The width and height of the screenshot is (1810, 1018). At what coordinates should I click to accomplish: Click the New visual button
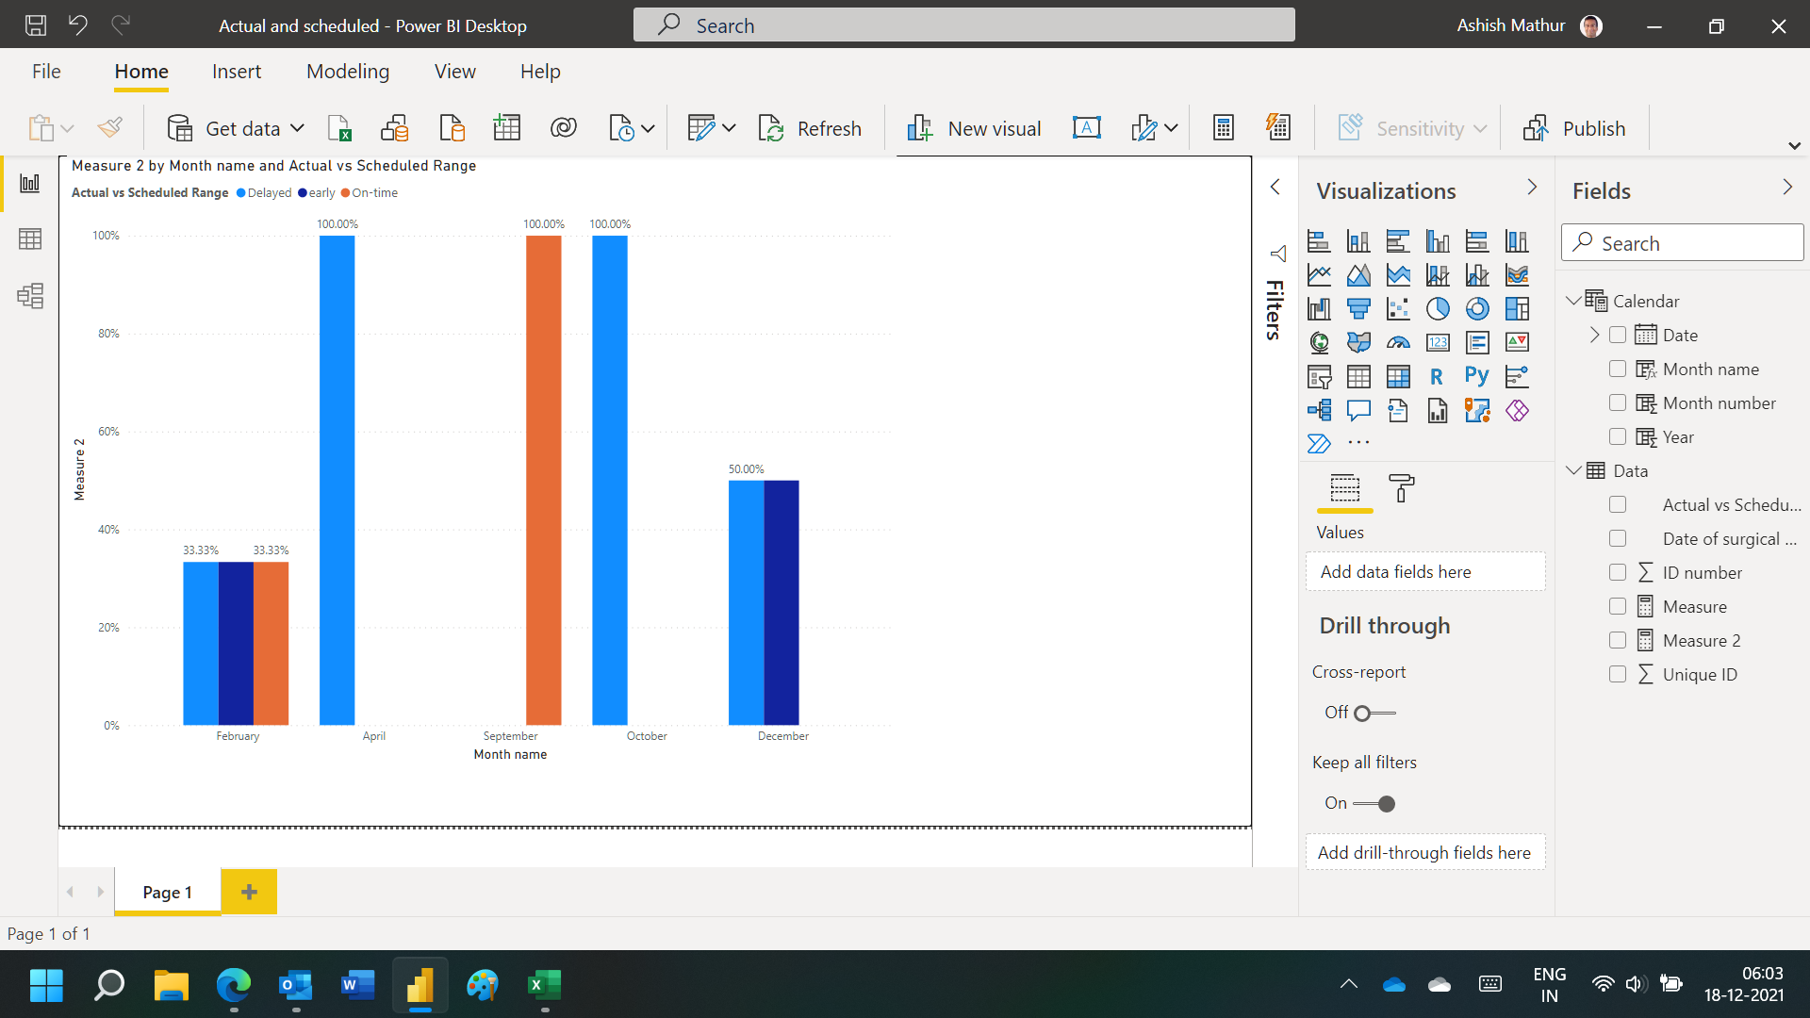(x=974, y=128)
